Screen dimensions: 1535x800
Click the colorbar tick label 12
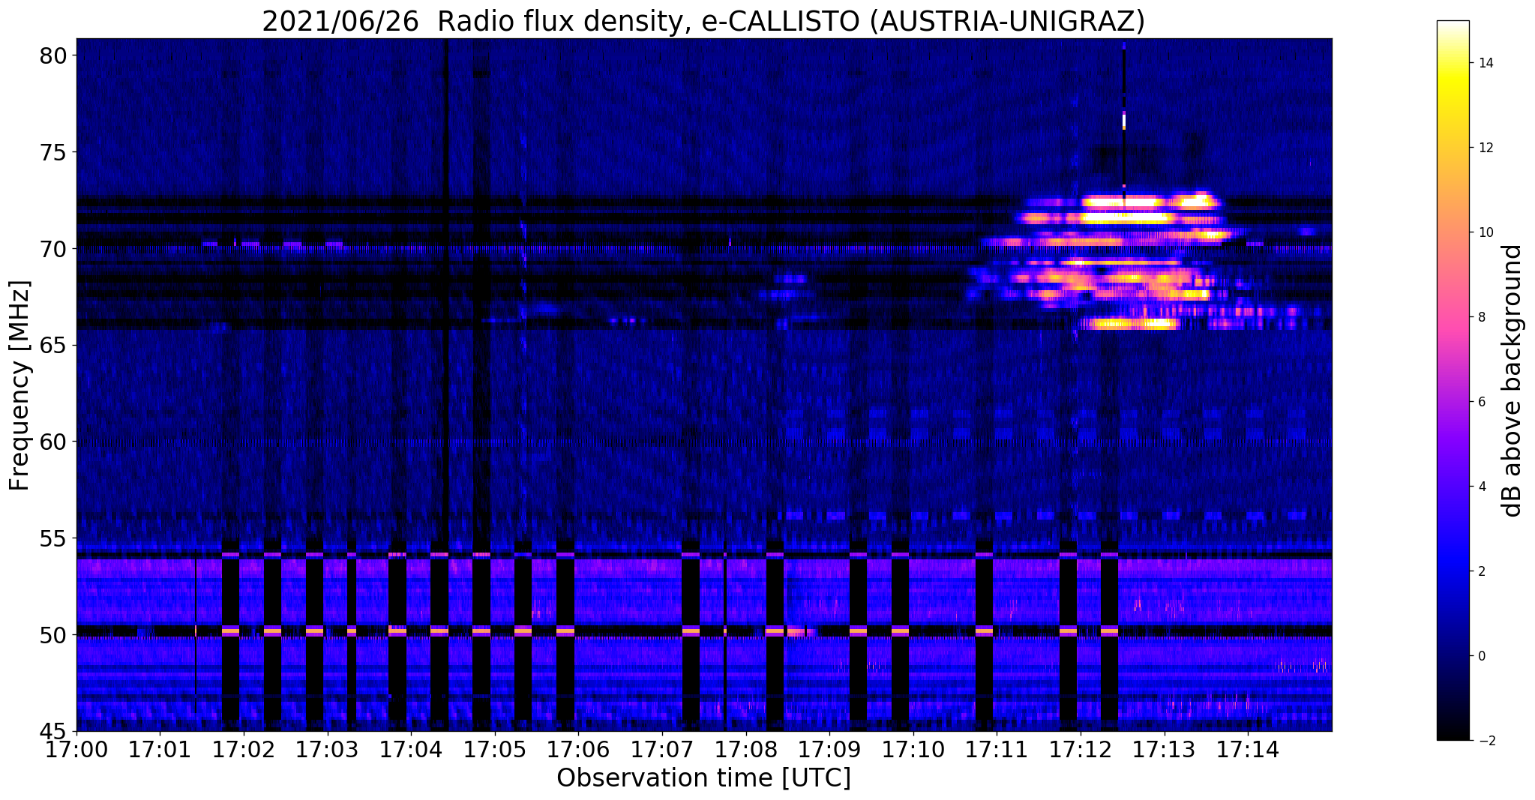(x=1486, y=148)
